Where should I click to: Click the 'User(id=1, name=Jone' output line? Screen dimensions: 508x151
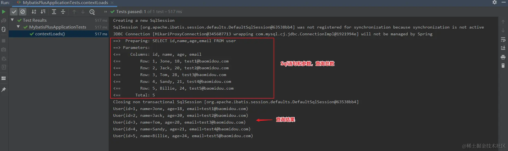coord(181,109)
